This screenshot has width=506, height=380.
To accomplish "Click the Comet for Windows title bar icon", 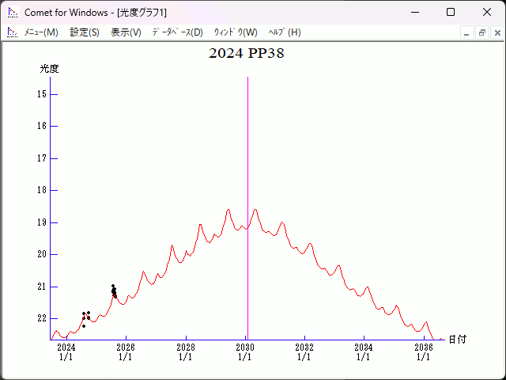I will tap(12, 12).
